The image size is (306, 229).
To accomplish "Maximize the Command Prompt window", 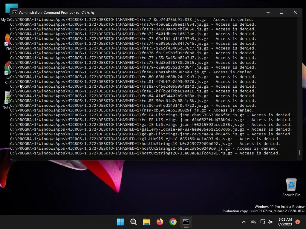I will 281,12.
